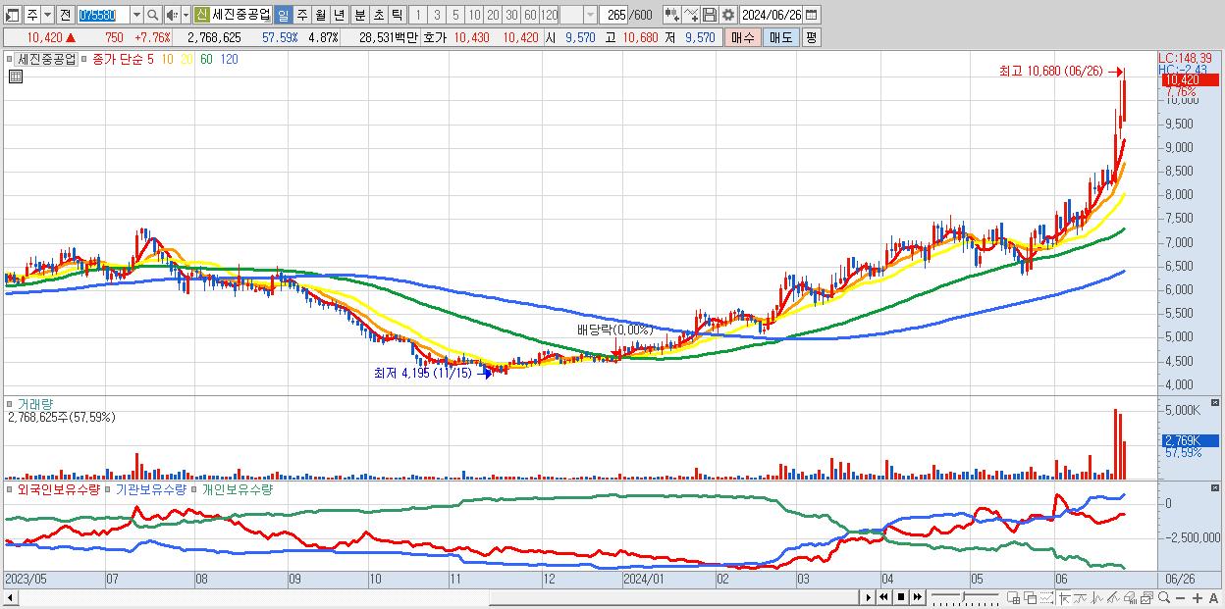The image size is (1225, 609).
Task: Click the grid table icon under the legend
Action: click(15, 76)
